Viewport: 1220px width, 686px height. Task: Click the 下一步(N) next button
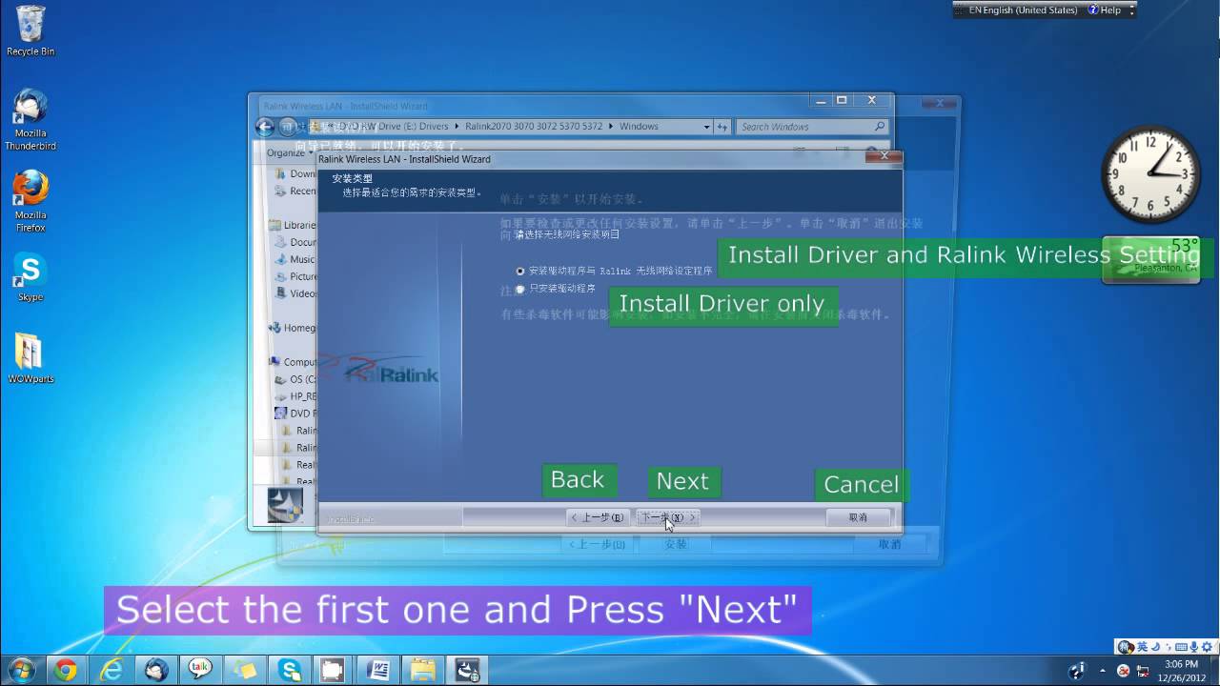tap(668, 517)
